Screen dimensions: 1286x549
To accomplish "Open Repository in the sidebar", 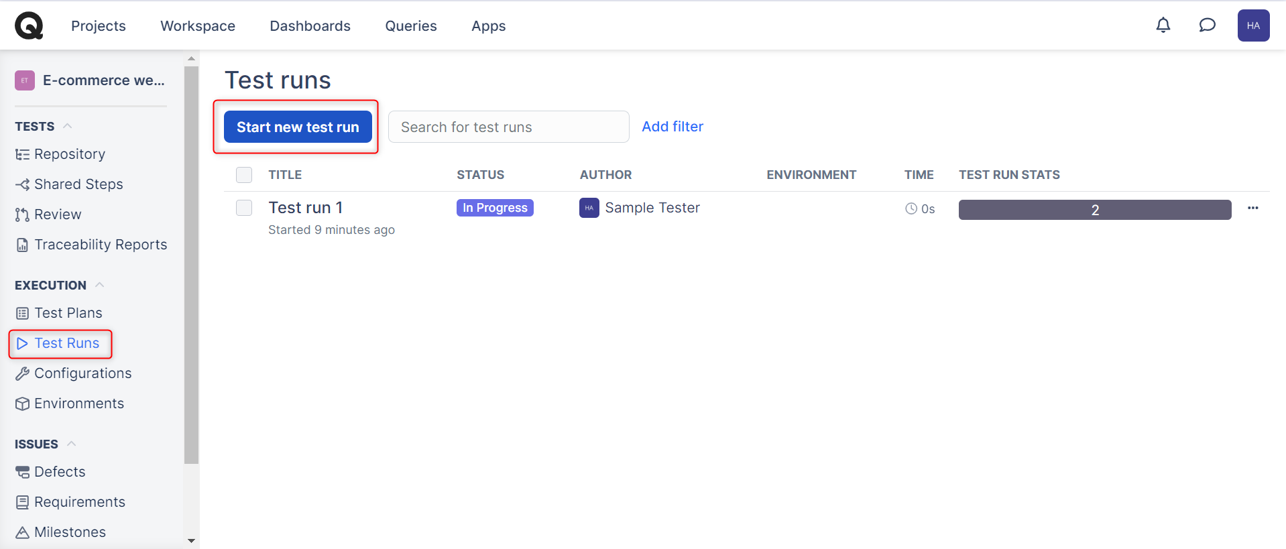I will [69, 154].
